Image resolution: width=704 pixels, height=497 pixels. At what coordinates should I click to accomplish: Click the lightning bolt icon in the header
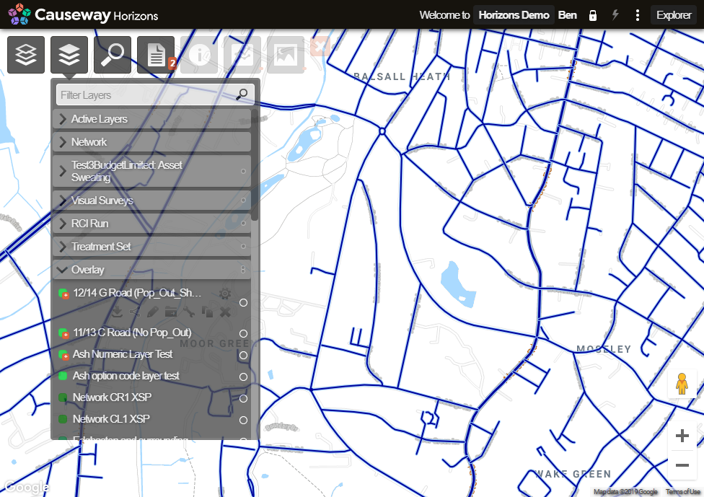point(615,14)
